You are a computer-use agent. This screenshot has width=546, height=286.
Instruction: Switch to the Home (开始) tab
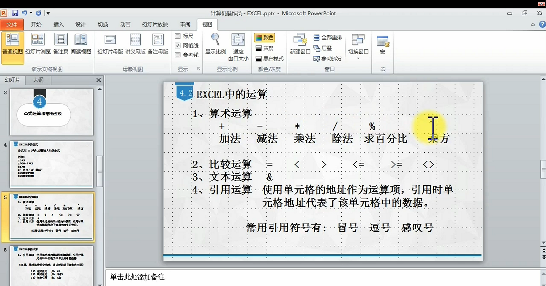36,24
